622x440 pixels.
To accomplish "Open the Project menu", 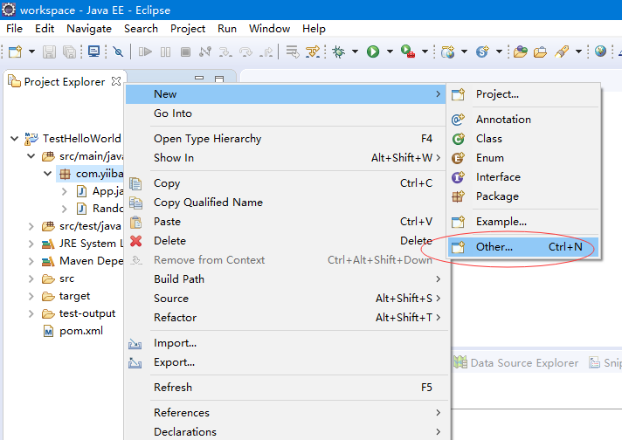I will (188, 29).
